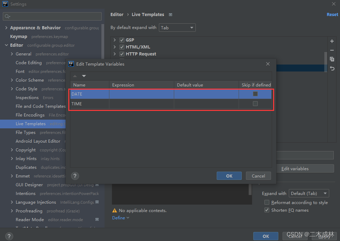Click Cancel in Edit Template Variables dialog
340x241 pixels.
pyautogui.click(x=258, y=176)
